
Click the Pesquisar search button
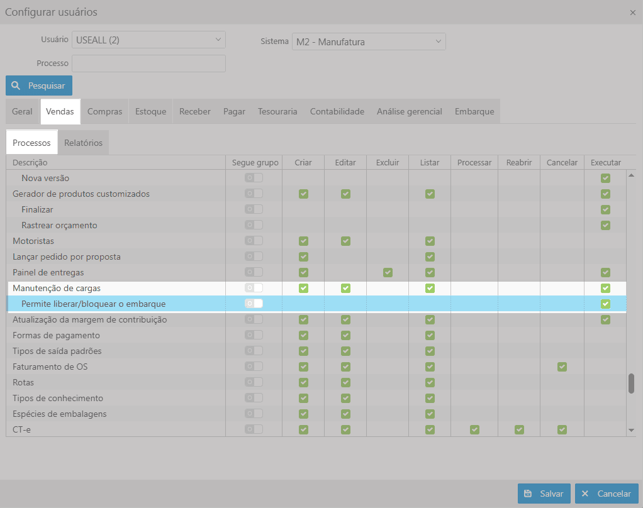(x=39, y=86)
